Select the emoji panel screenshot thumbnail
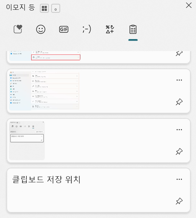Screen dimensions: 196x218 click(27, 141)
